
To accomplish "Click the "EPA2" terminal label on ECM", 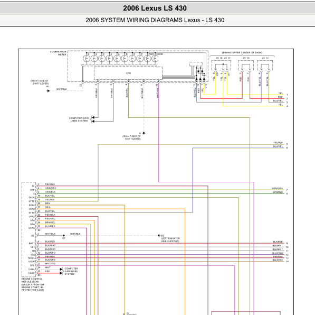I will coord(32,205).
